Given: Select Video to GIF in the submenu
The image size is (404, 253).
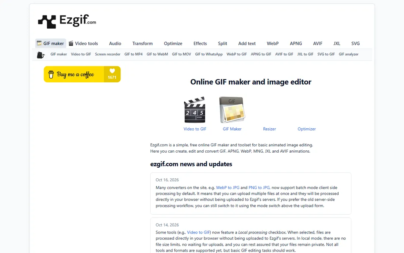Looking at the screenshot, I should point(81,54).
